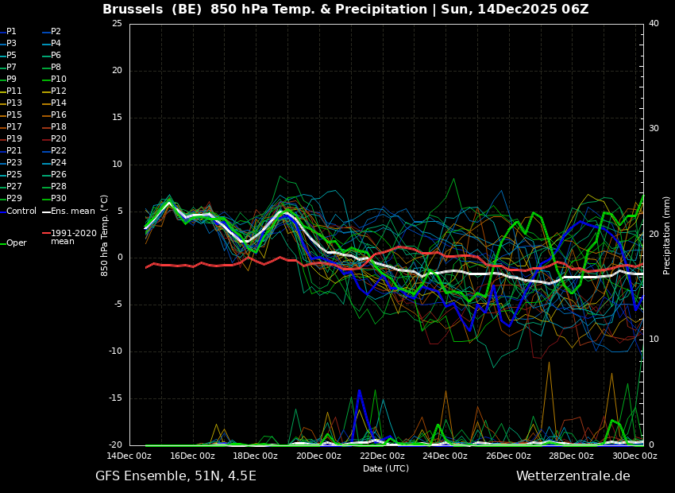
Task: Toggle the P30 legend entry
Action: click(x=59, y=199)
